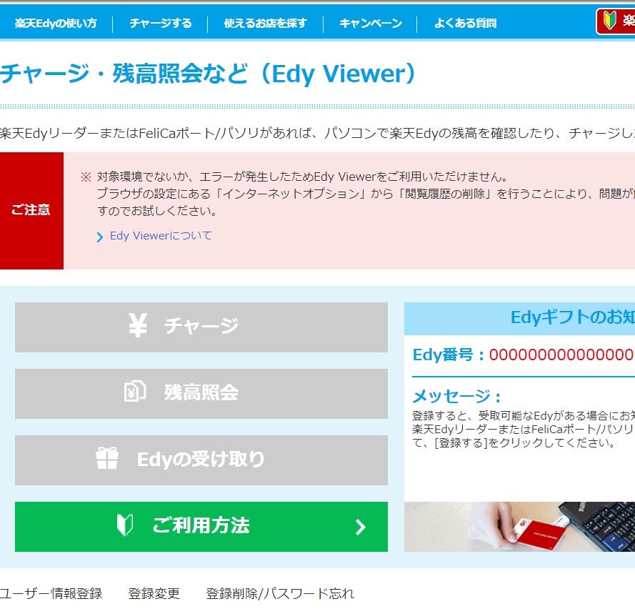
Task: Click the yen symbol icon on チャージ button
Action: tap(138, 325)
